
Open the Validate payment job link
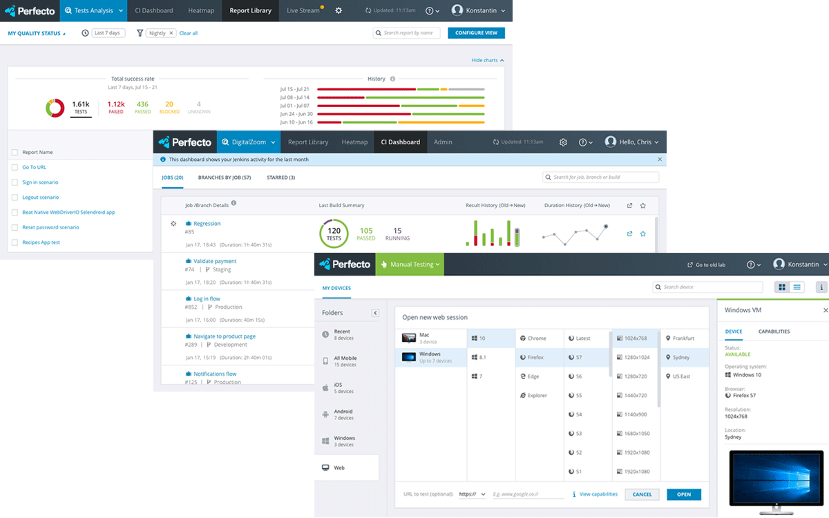[215, 261]
